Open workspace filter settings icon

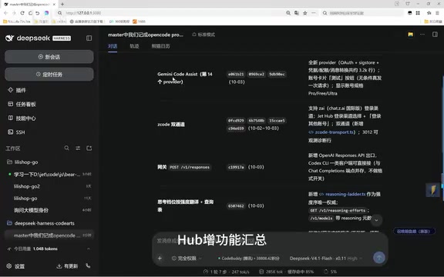click(x=78, y=148)
